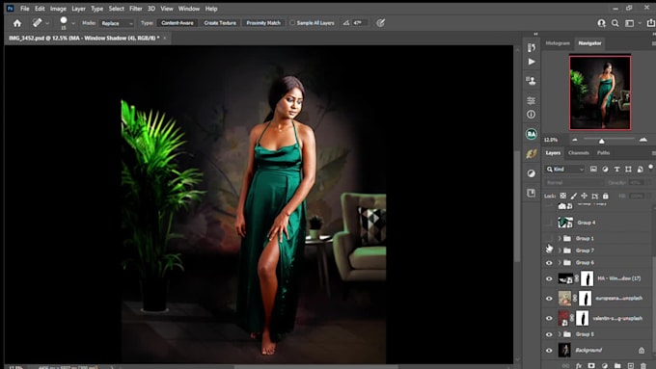Screen dimensions: 656x369
Task: Open the Window menu
Action: [189, 9]
